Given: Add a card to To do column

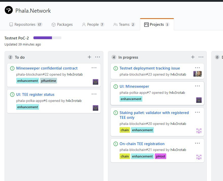Looking at the screenshot, I should (89, 57).
